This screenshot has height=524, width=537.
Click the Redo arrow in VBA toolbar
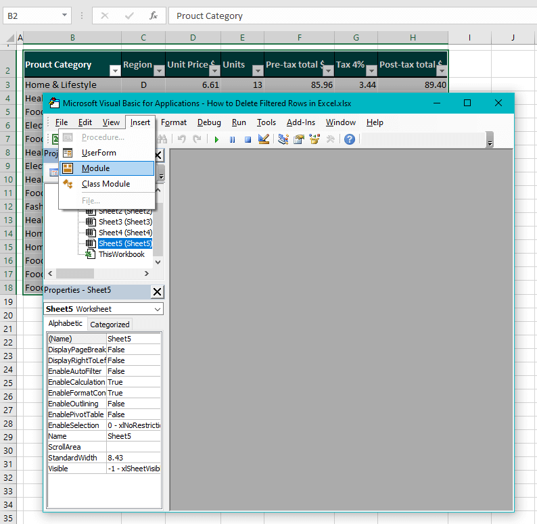(x=197, y=139)
